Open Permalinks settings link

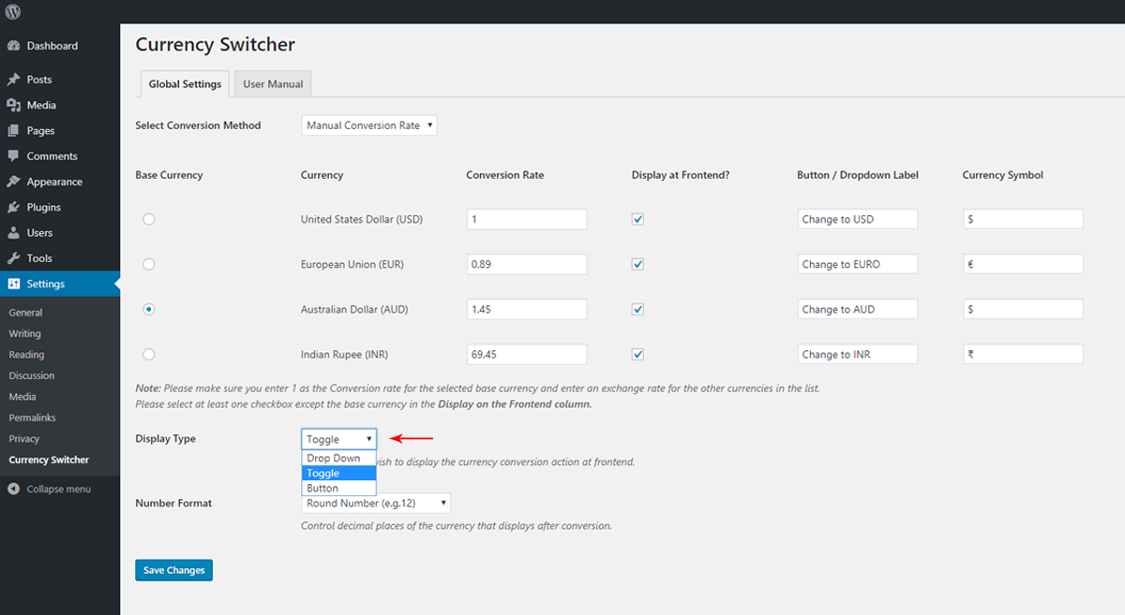tap(32, 417)
